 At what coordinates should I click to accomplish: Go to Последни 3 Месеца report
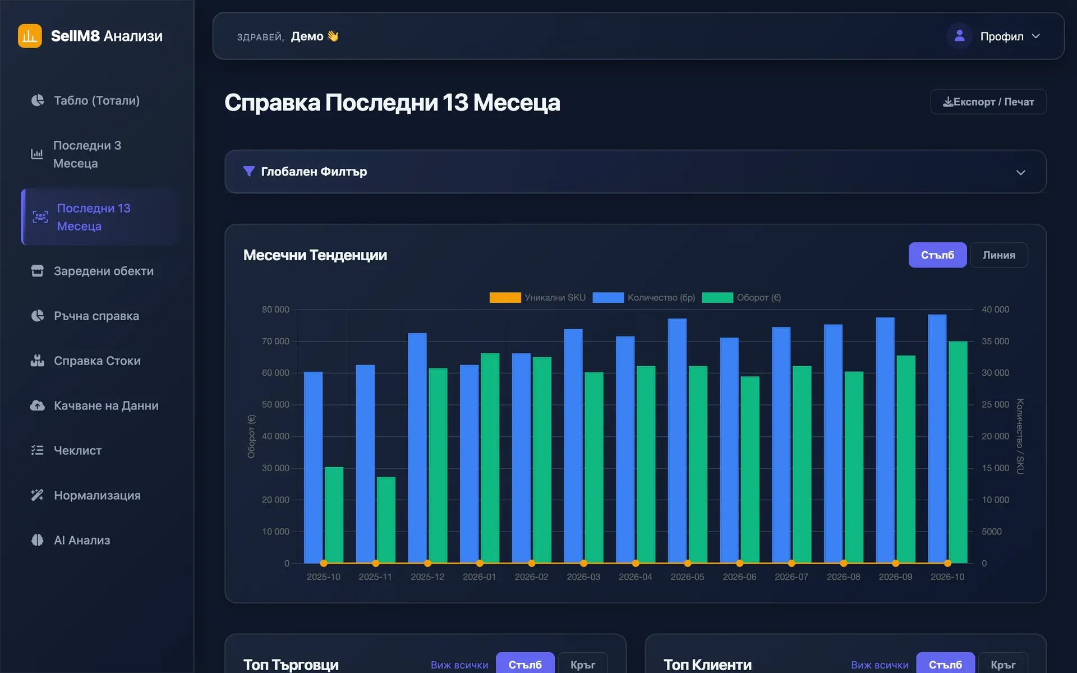pos(100,154)
